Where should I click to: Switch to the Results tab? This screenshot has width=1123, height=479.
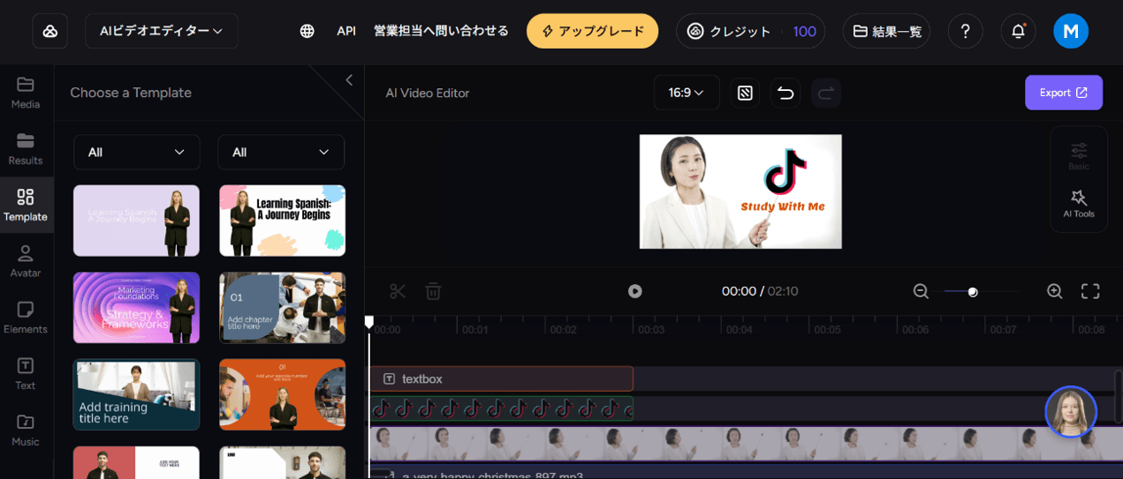[x=26, y=149]
